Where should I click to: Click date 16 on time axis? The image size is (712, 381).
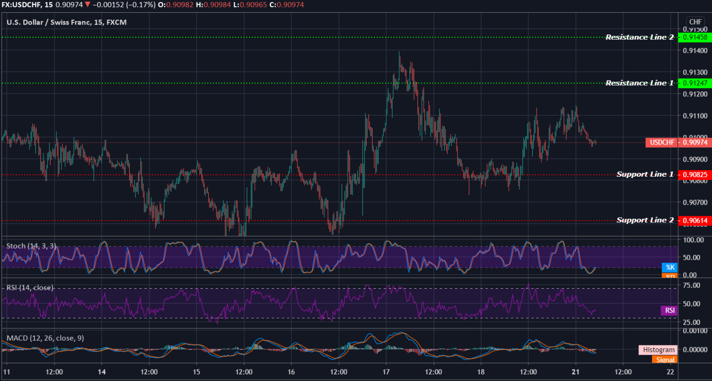point(291,372)
